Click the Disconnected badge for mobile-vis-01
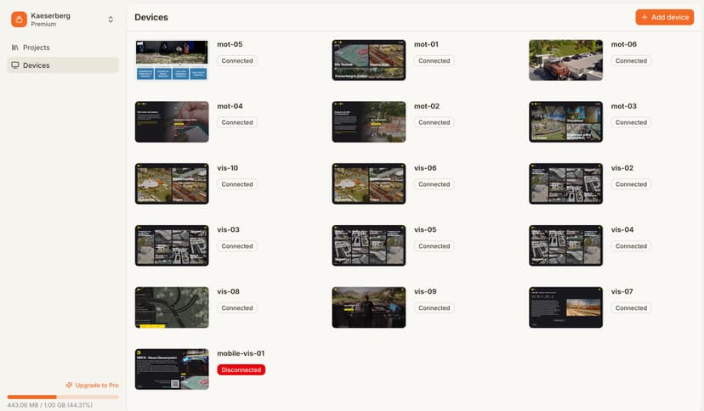Viewport: 704px width, 411px height. 241,369
